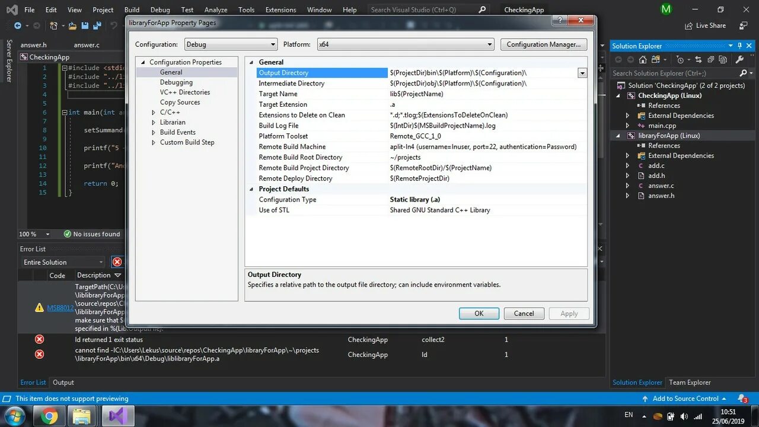Open Configuration Manager

tap(544, 44)
